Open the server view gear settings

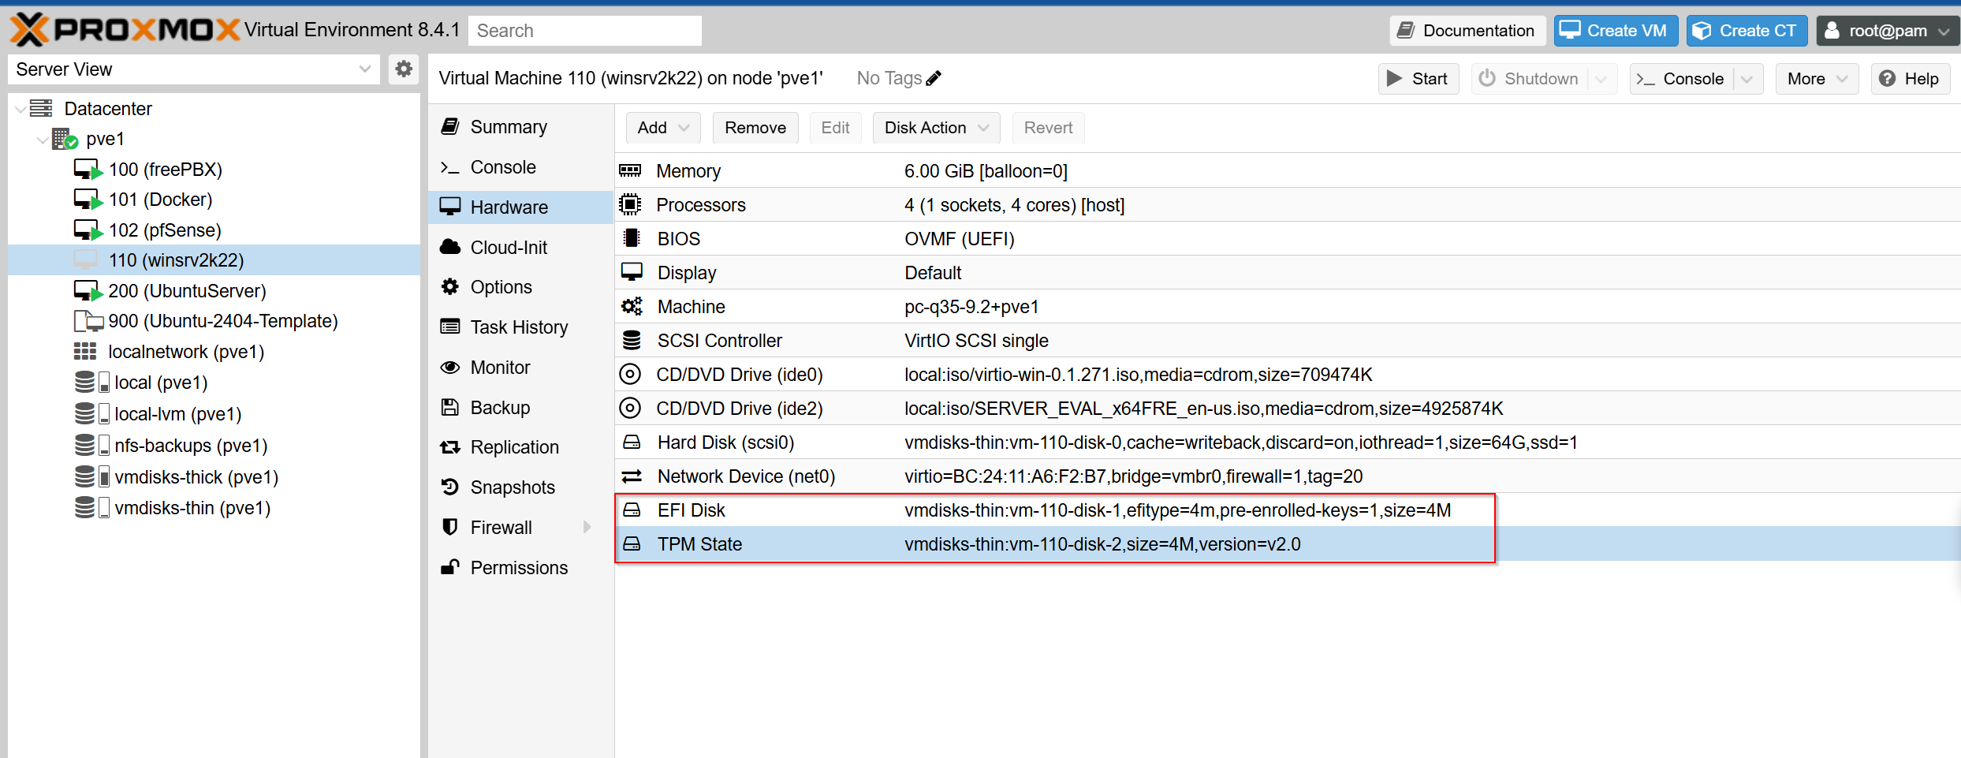click(404, 69)
